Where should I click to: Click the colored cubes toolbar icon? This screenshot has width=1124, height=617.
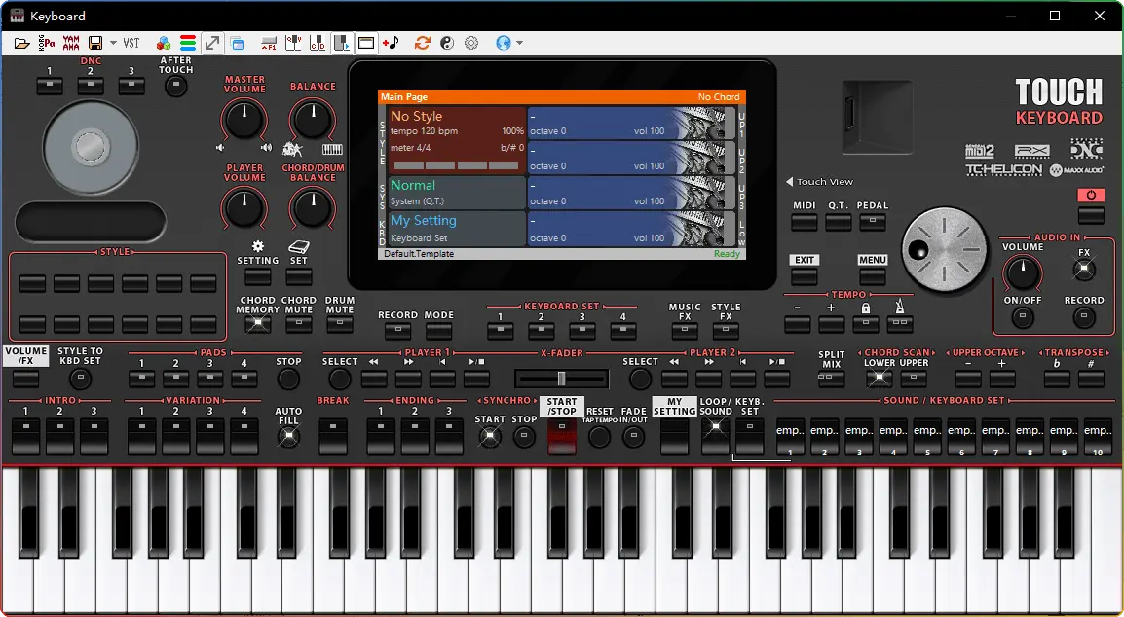tap(164, 43)
